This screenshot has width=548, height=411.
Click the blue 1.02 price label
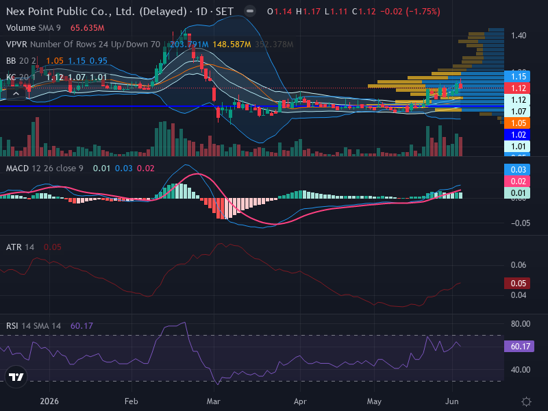click(517, 134)
